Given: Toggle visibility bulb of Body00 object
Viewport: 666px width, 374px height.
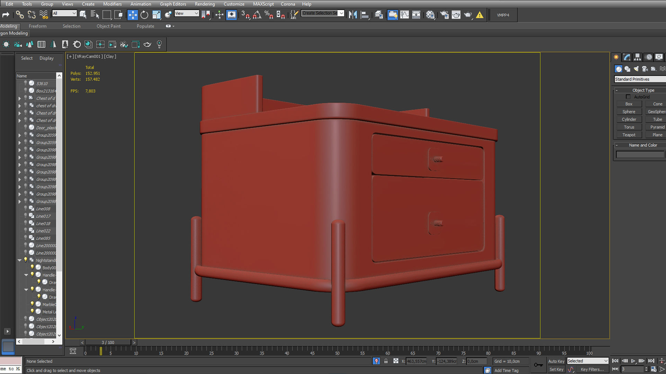Looking at the screenshot, I should click(32, 267).
